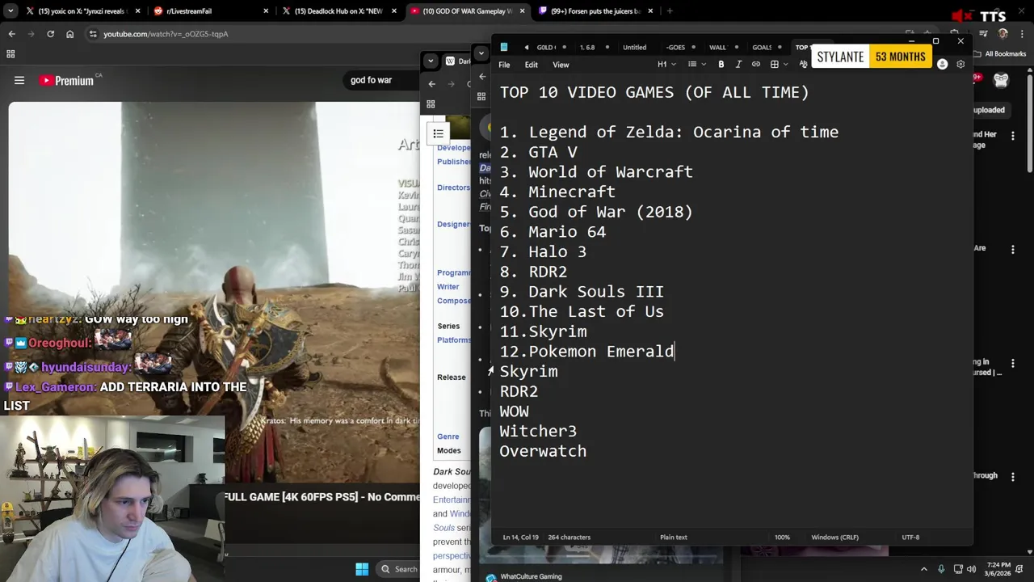Click the God of War video player

(214, 291)
